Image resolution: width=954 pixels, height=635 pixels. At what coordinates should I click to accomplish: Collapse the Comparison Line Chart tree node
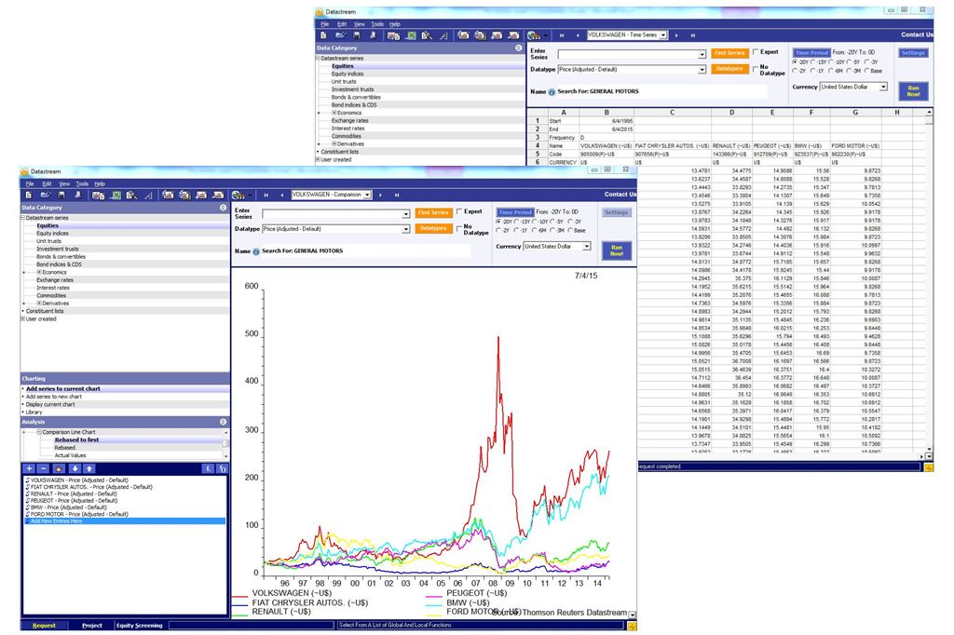[40, 432]
